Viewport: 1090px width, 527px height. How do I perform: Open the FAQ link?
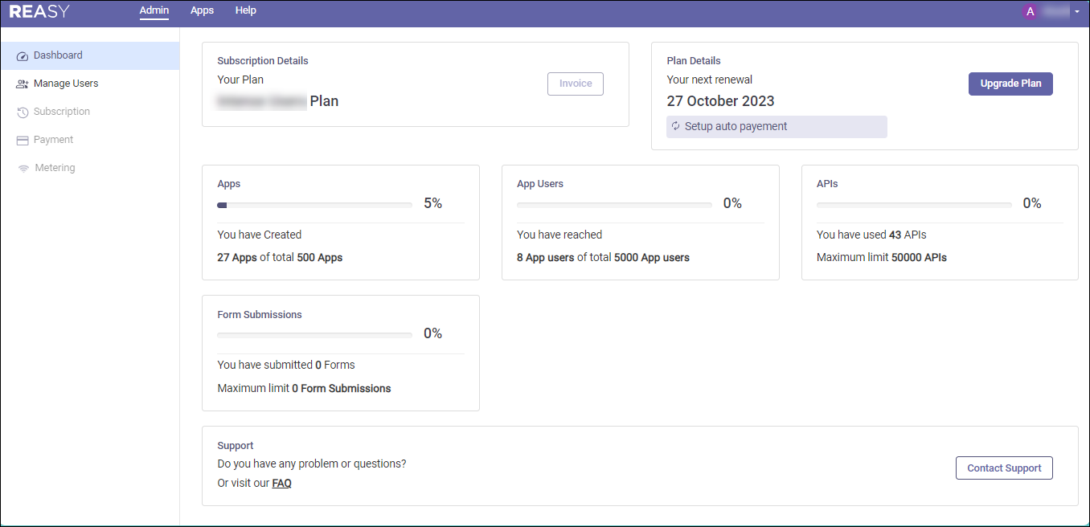click(282, 484)
